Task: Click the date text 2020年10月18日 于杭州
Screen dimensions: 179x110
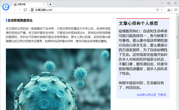Action: [x=151, y=95]
